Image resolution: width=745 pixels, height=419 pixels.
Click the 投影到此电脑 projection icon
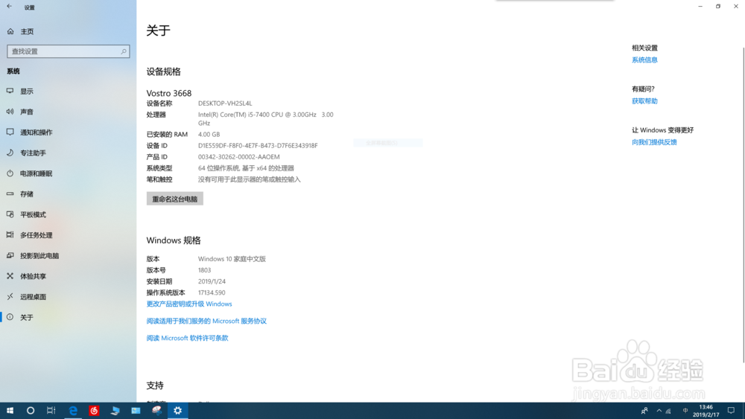point(10,255)
